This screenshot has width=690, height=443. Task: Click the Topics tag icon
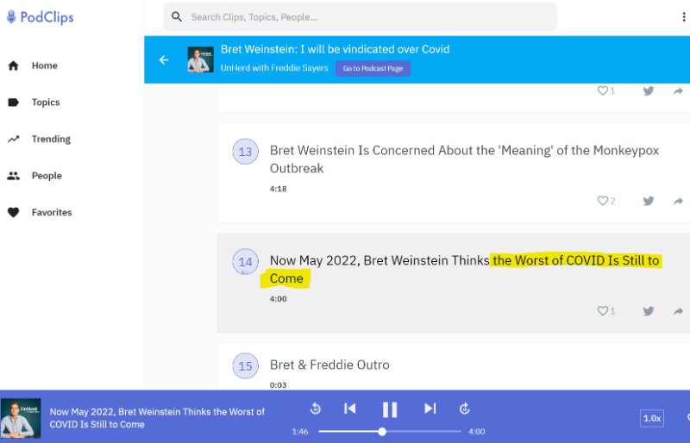14,103
